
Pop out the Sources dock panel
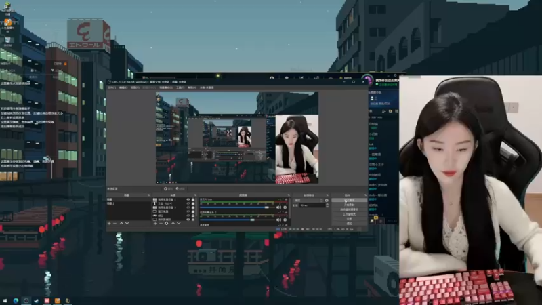pyautogui.click(x=195, y=195)
